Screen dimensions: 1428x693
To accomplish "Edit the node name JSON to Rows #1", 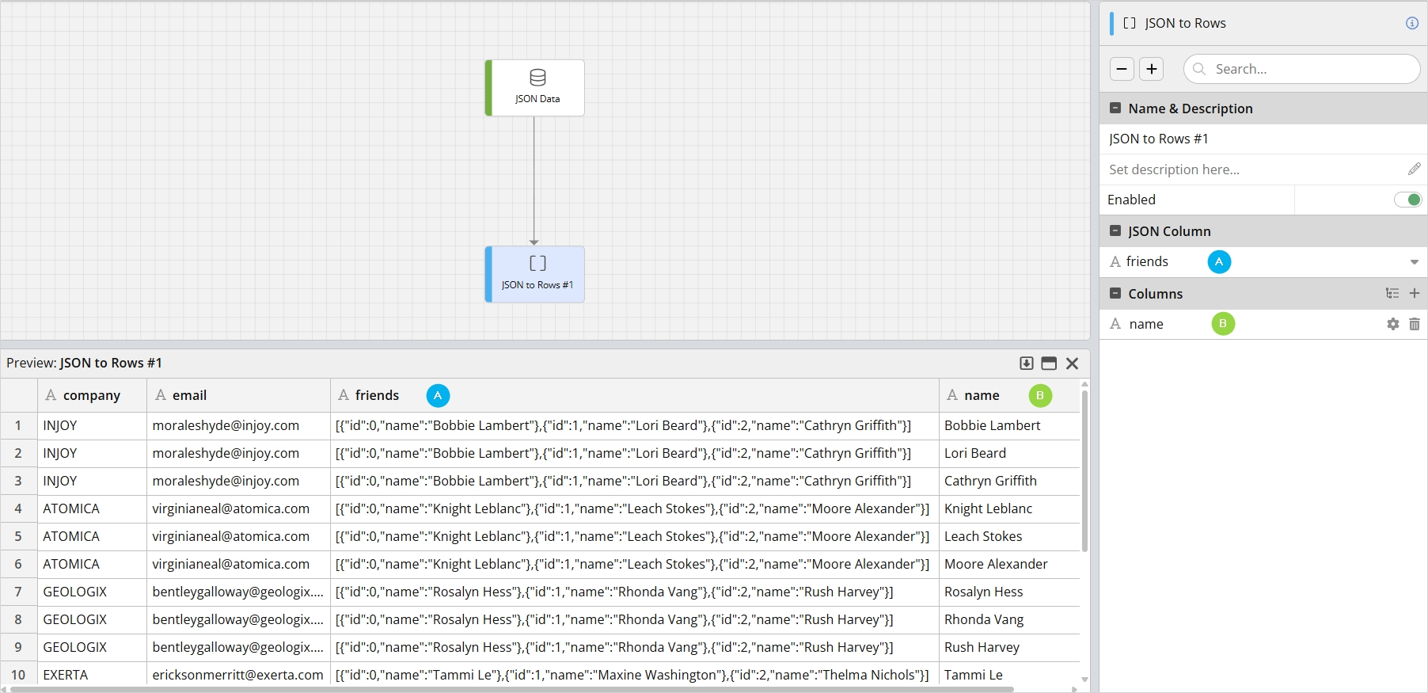I will coord(1263,139).
